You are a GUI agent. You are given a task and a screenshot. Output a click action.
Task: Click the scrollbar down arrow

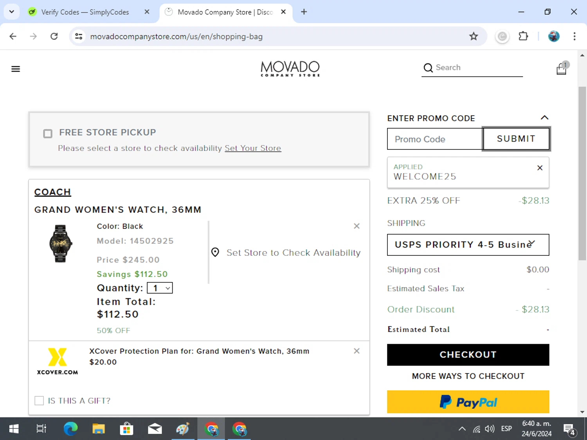[582, 412]
